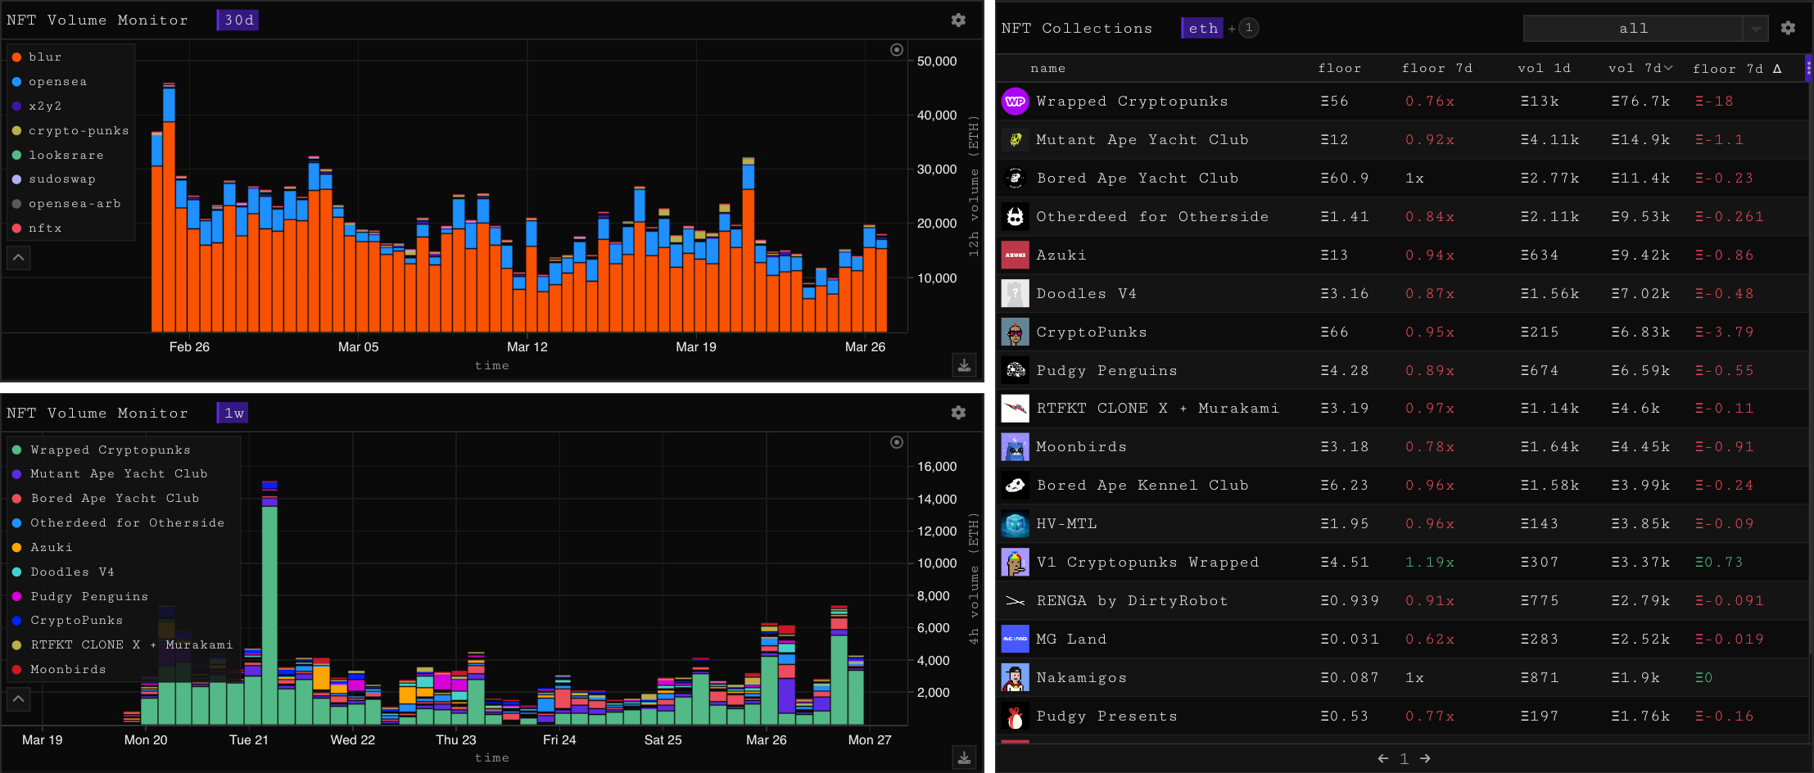Click the reset zoom circle on 1w chart
This screenshot has width=1814, height=773.
point(897,442)
